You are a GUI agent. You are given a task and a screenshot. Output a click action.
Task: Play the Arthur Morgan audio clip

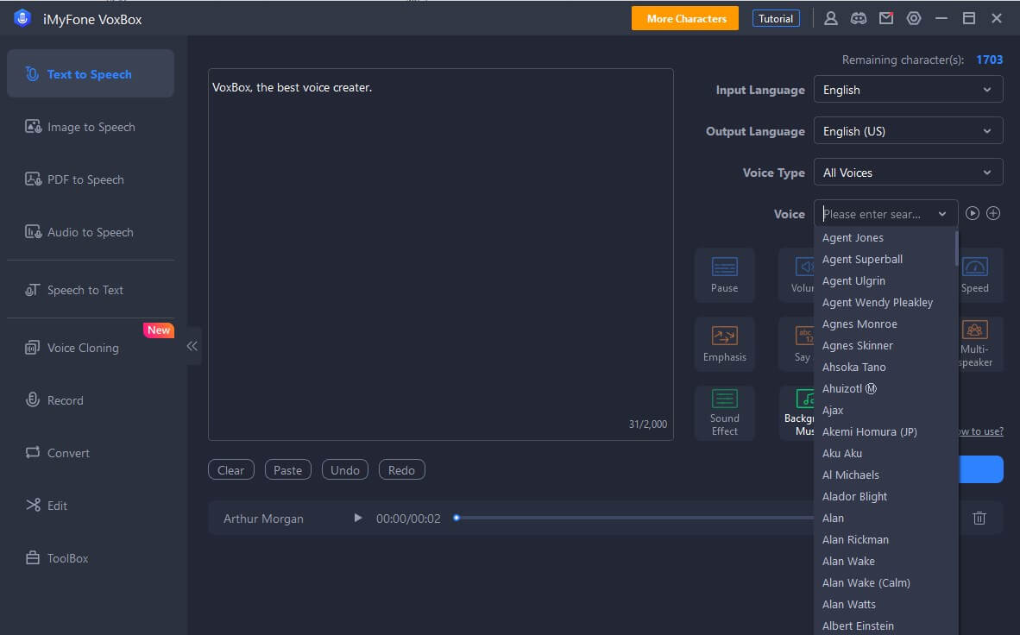pos(358,518)
